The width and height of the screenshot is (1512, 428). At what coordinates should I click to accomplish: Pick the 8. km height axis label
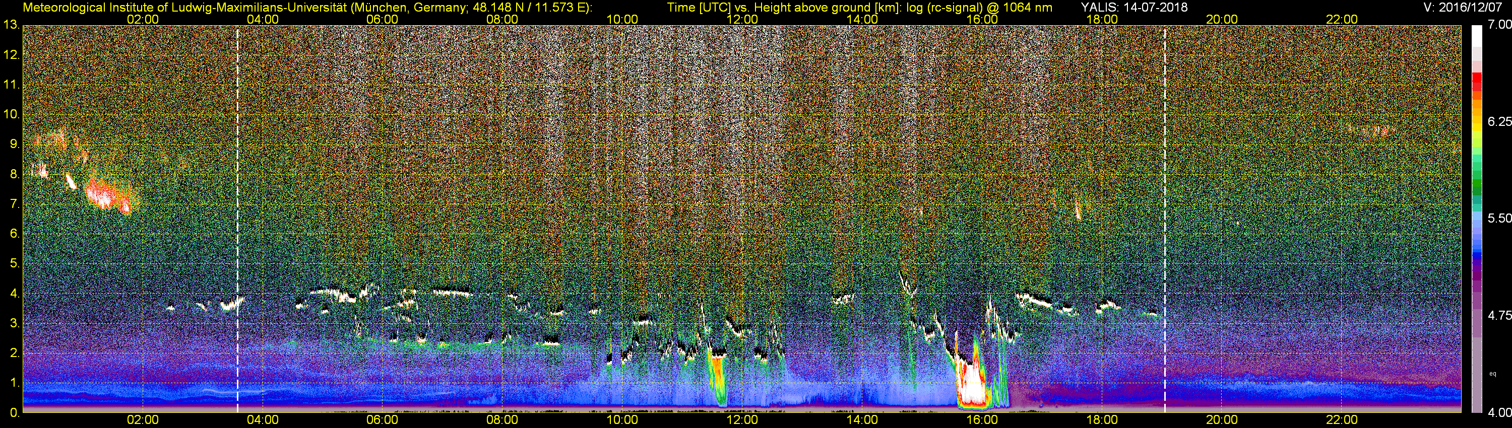[15, 174]
